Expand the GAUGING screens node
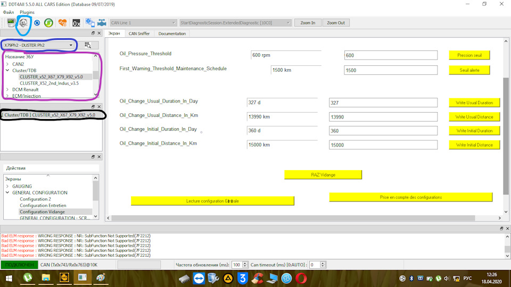 pos(7,187)
